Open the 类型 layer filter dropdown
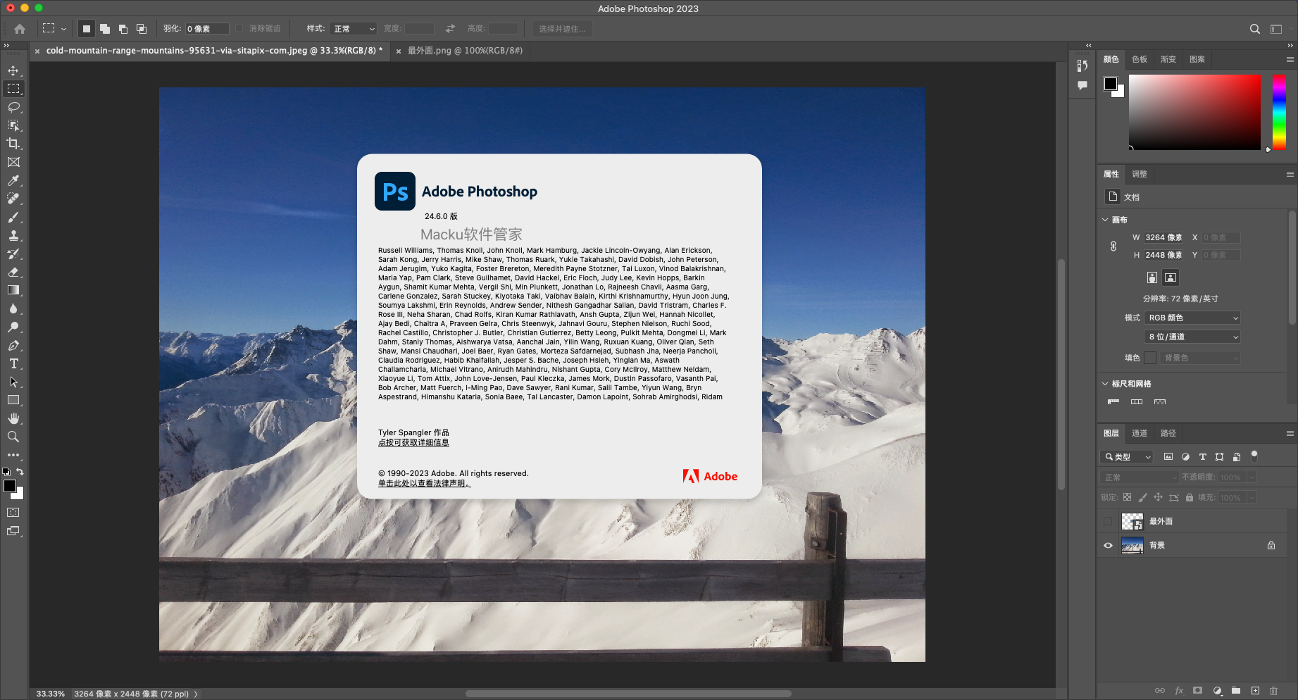1298x700 pixels. pyautogui.click(x=1127, y=457)
